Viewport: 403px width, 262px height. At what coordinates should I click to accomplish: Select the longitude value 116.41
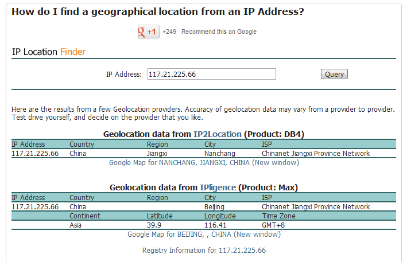(x=215, y=225)
